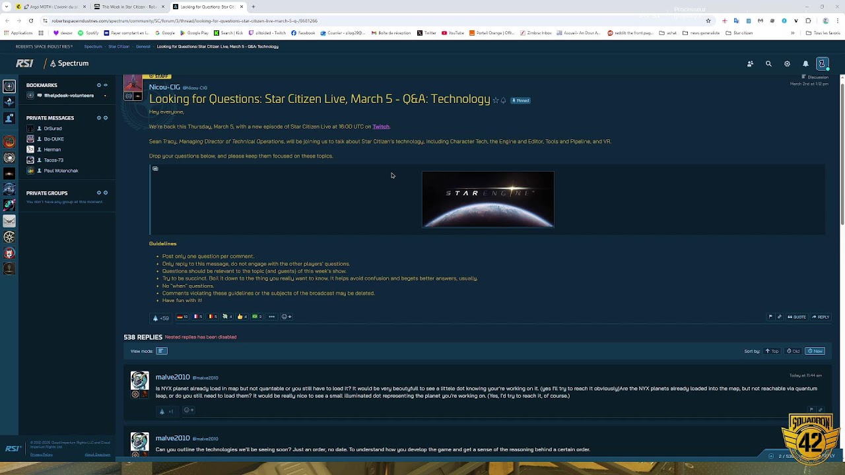
Task: Select the first community icon in left sidebar
Action: tap(9, 86)
